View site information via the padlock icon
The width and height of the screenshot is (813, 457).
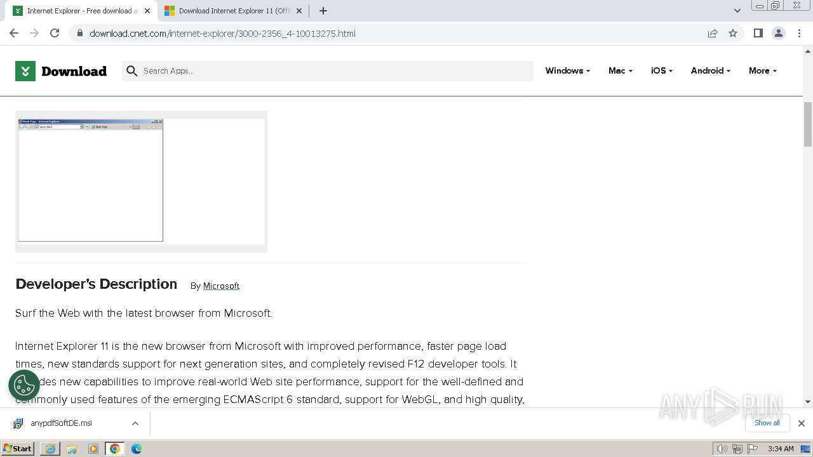coord(79,33)
